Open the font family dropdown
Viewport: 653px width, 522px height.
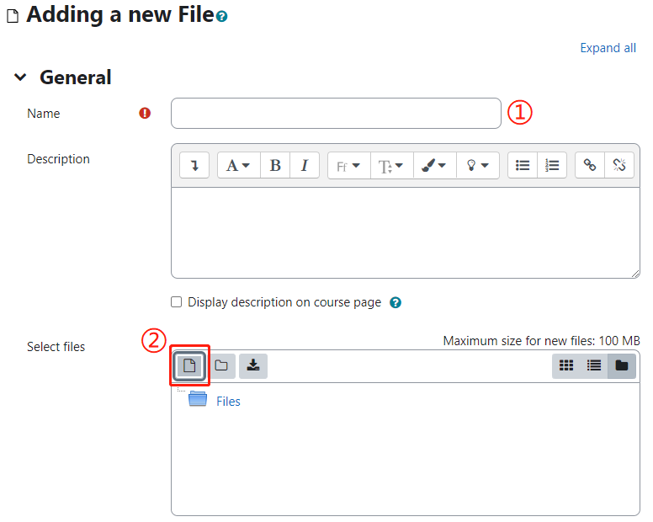(x=349, y=165)
